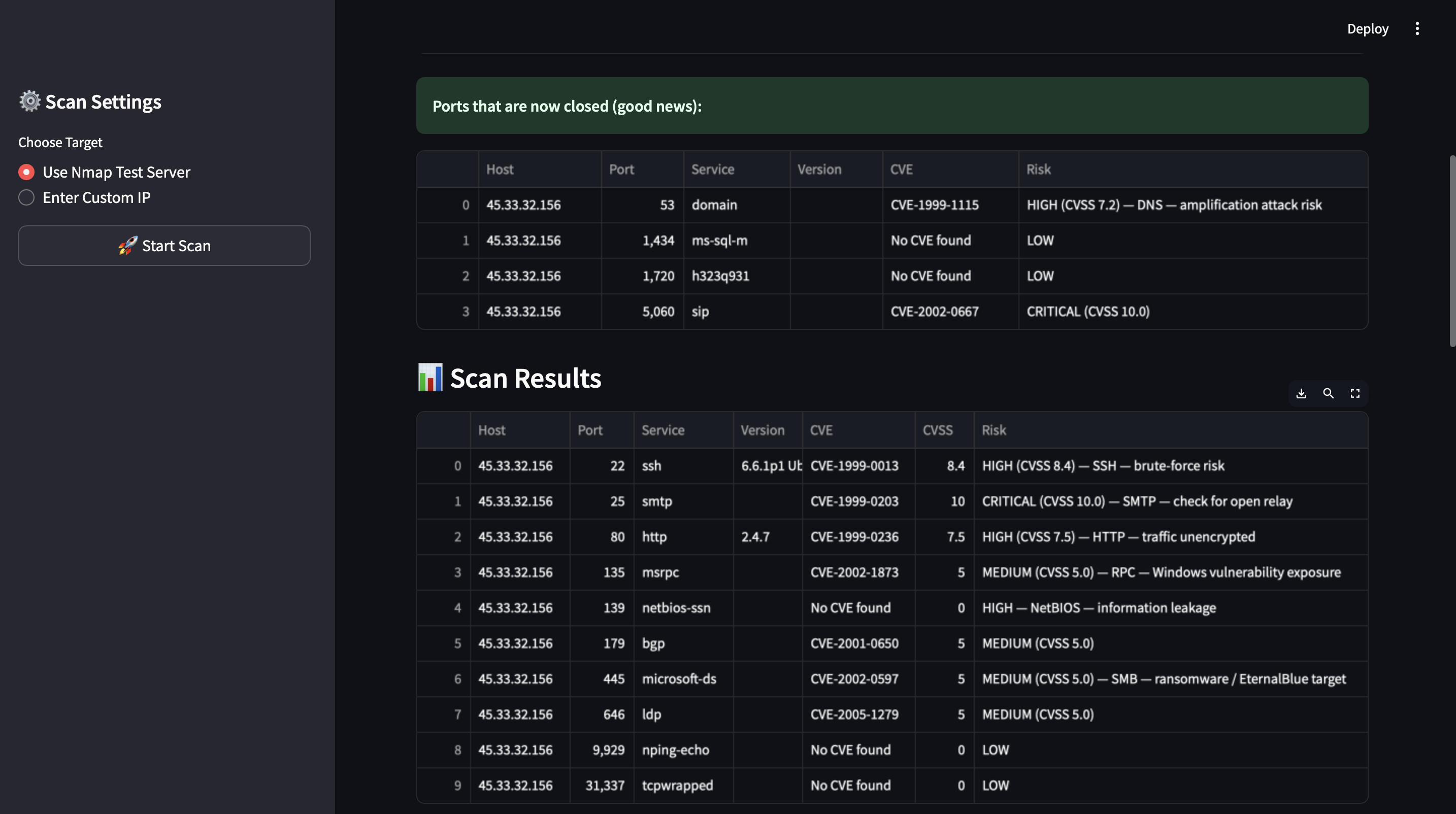Click the port 445 cell
Screen dimensions: 1456x814
[602, 680]
